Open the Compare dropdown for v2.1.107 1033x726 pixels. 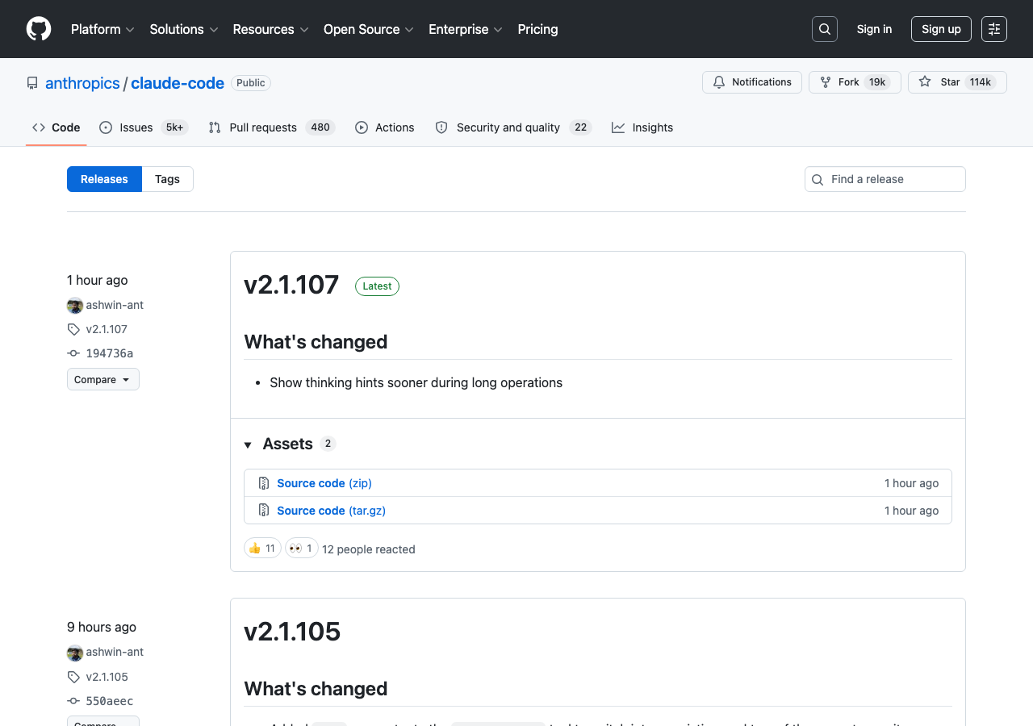102,379
